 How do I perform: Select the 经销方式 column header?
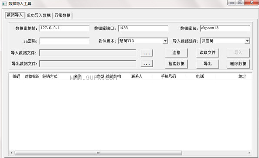coord(50,76)
